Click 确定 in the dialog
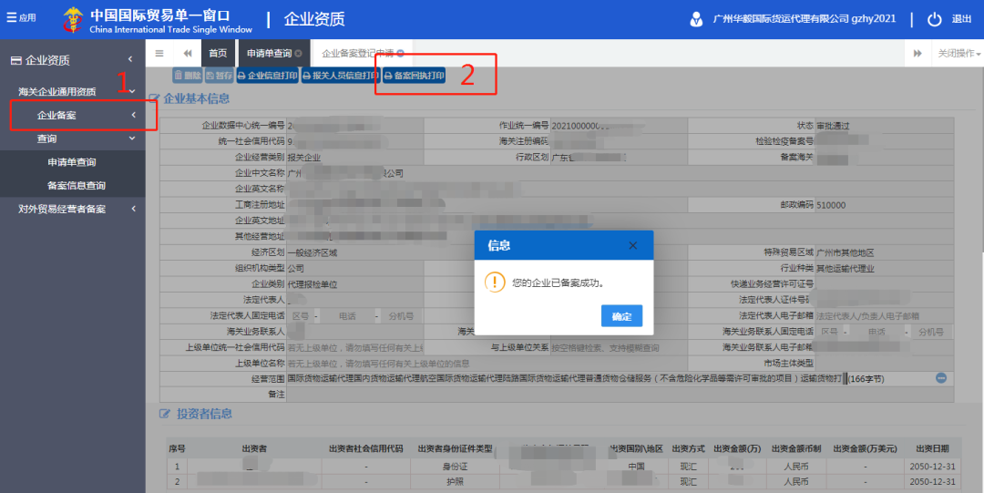Screen dimensions: 984x493 pos(621,316)
